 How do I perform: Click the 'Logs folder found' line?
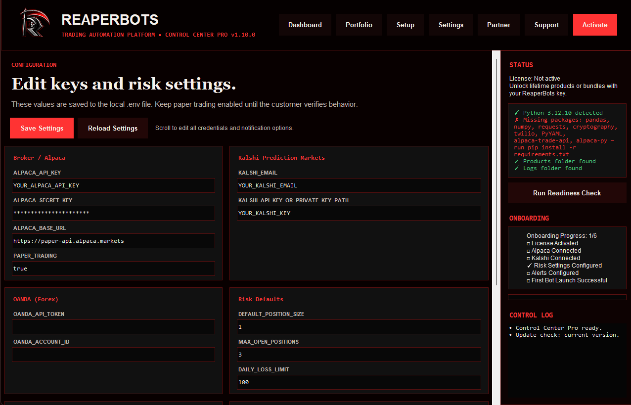pyautogui.click(x=548, y=168)
